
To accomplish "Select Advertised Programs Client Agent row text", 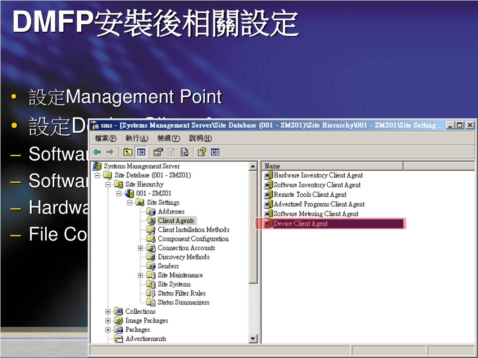I will [319, 204].
